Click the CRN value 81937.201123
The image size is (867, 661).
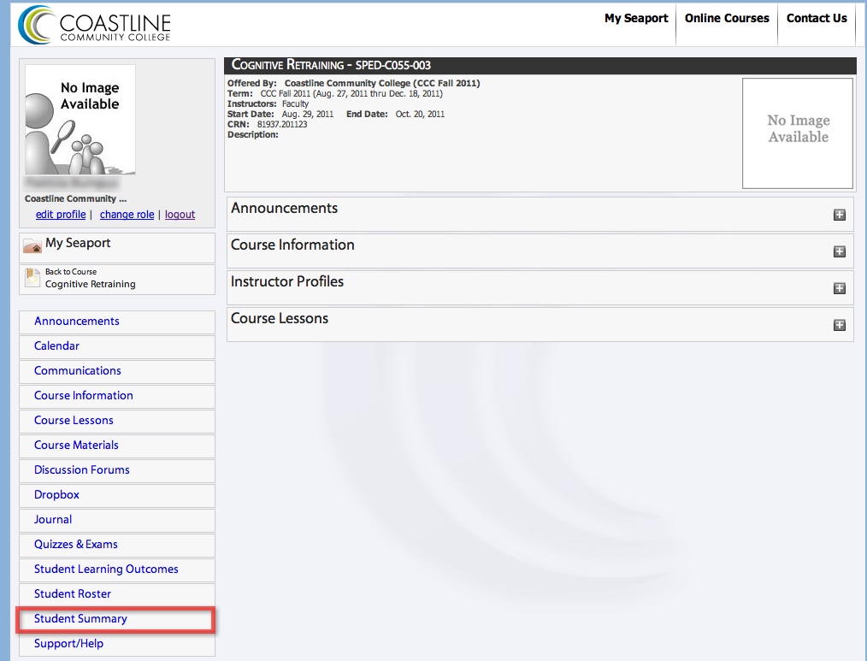pyautogui.click(x=282, y=125)
